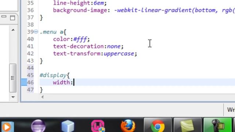Click the closing brace on line 43

41,61
